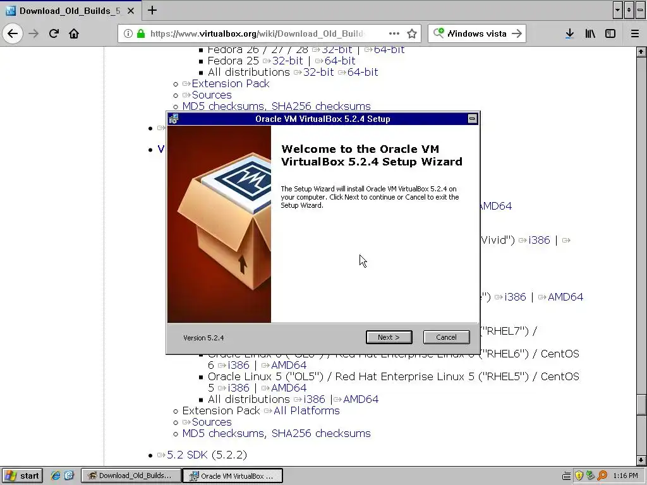647x485 pixels.
Task: Open the Windows start menu
Action: tap(22, 476)
